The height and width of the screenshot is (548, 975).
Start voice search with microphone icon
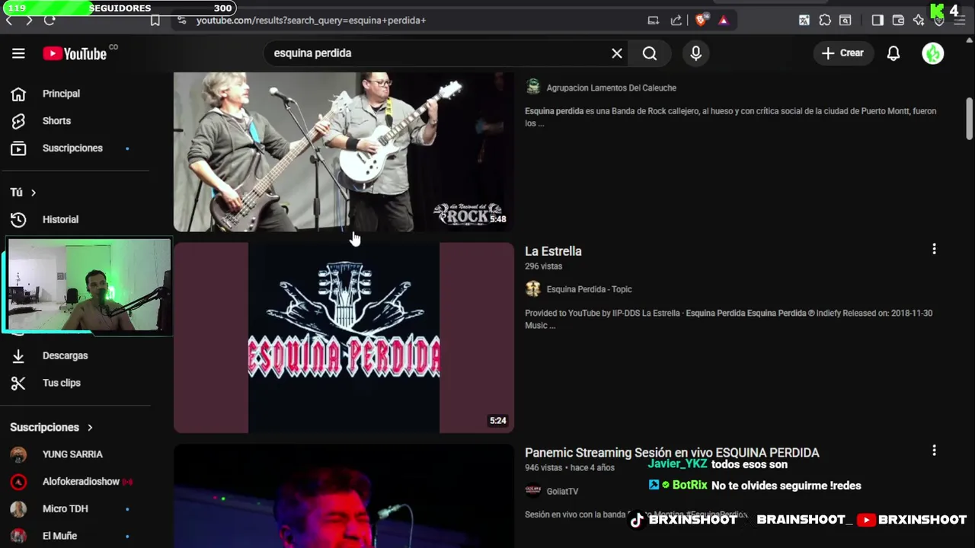(695, 53)
